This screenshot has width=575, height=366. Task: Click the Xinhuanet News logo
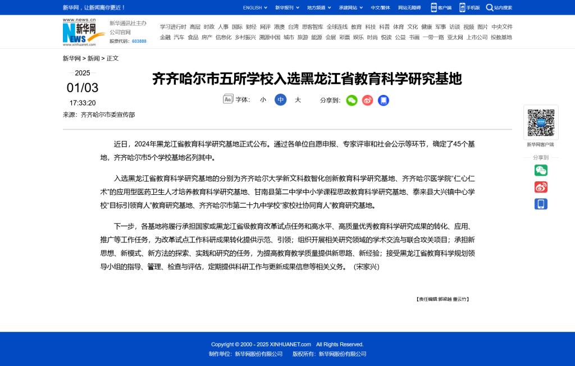coord(79,32)
